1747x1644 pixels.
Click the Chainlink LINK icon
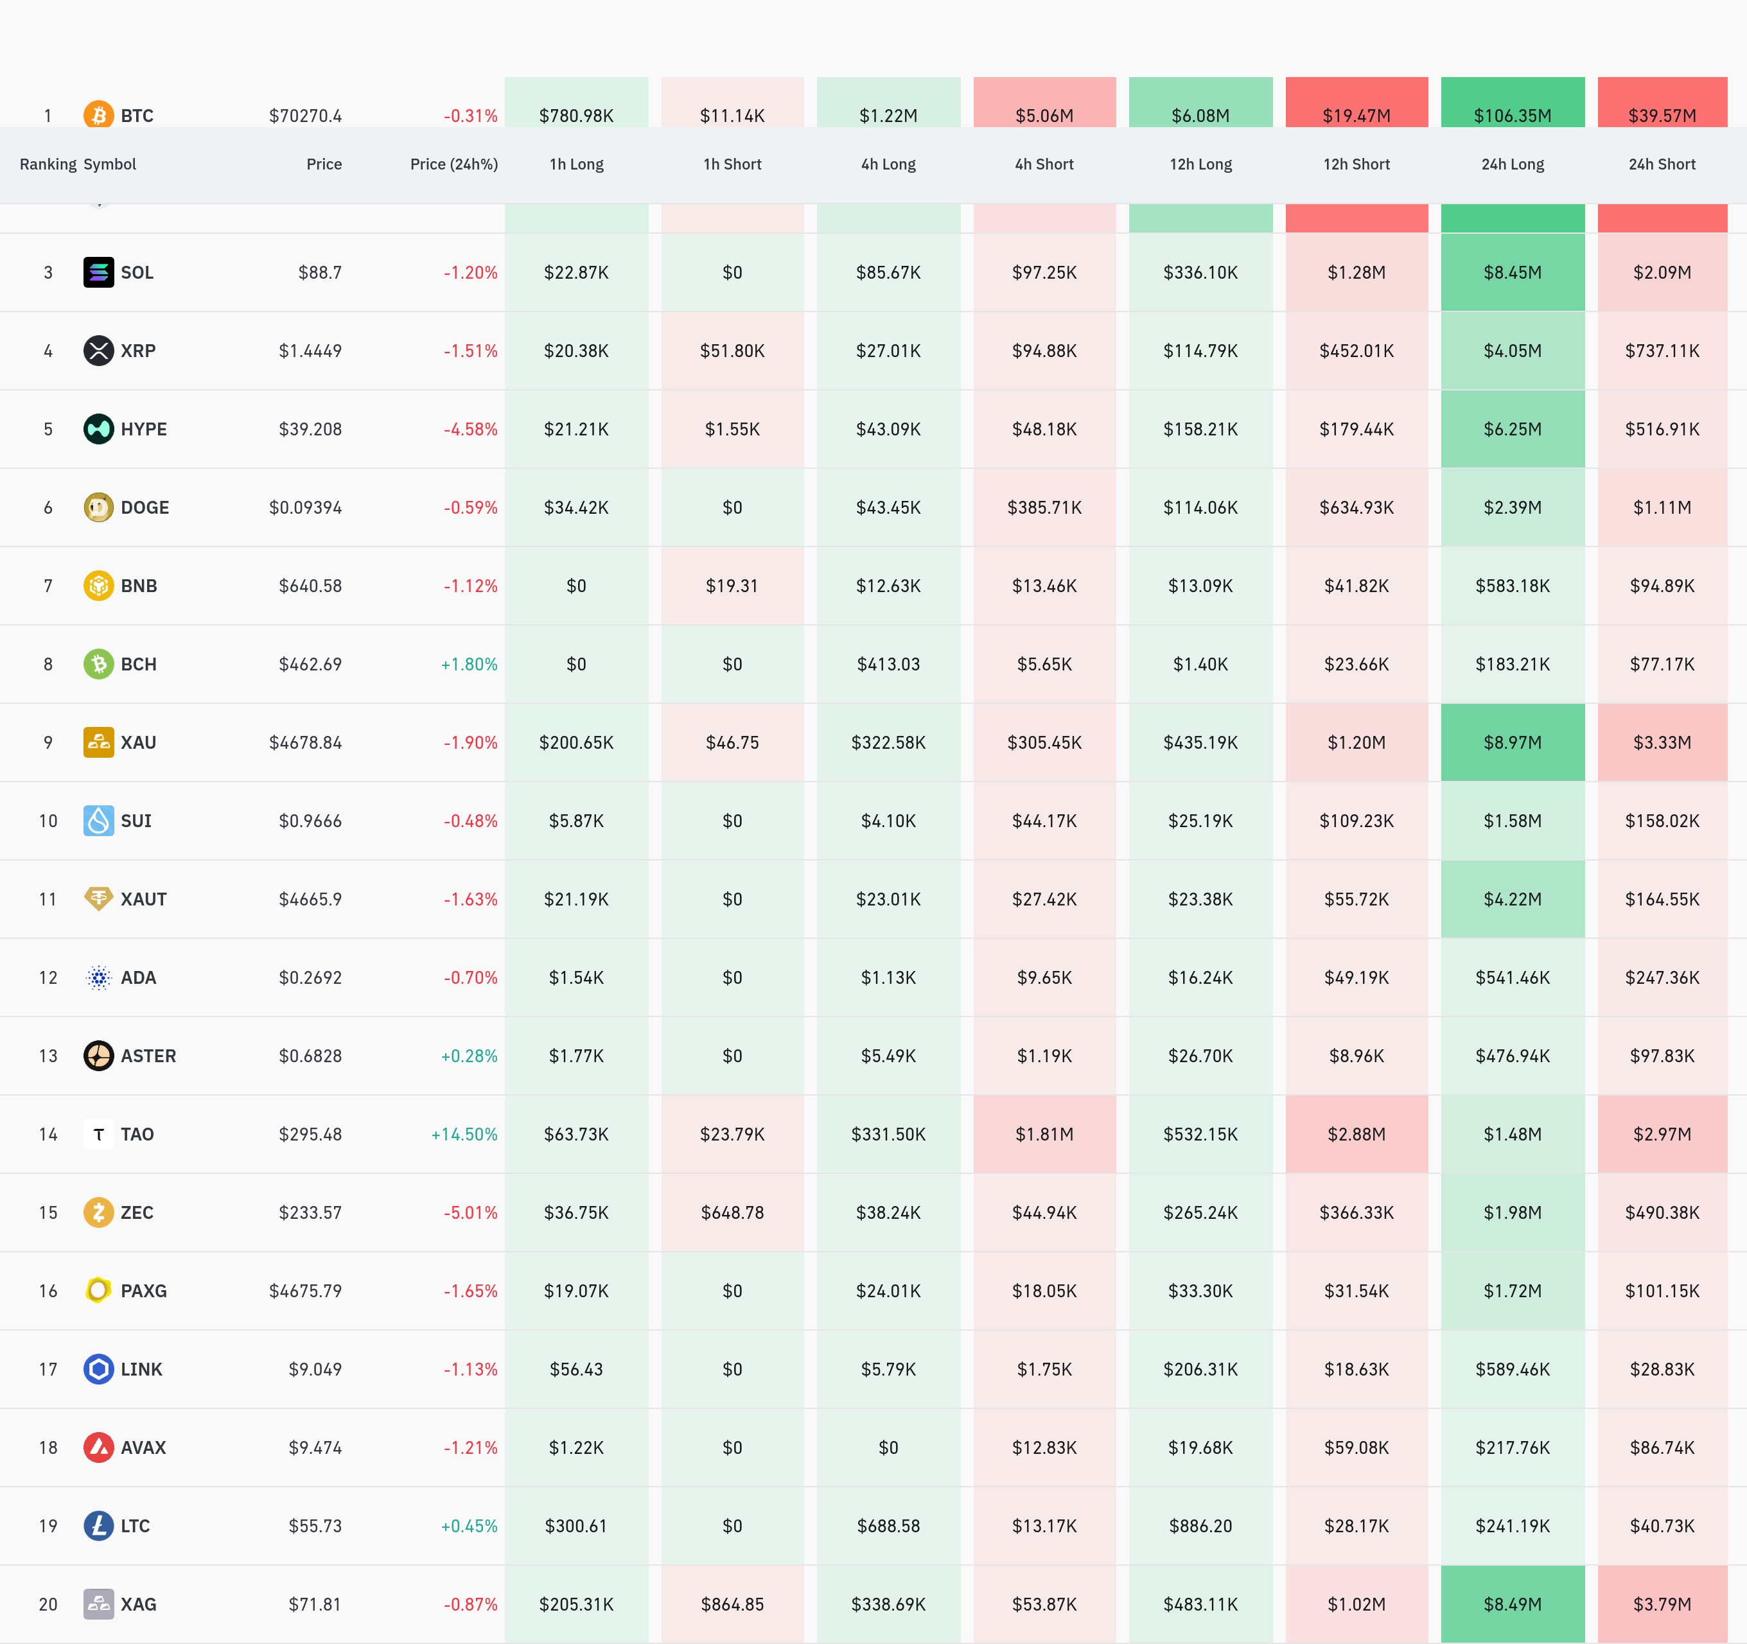98,1369
